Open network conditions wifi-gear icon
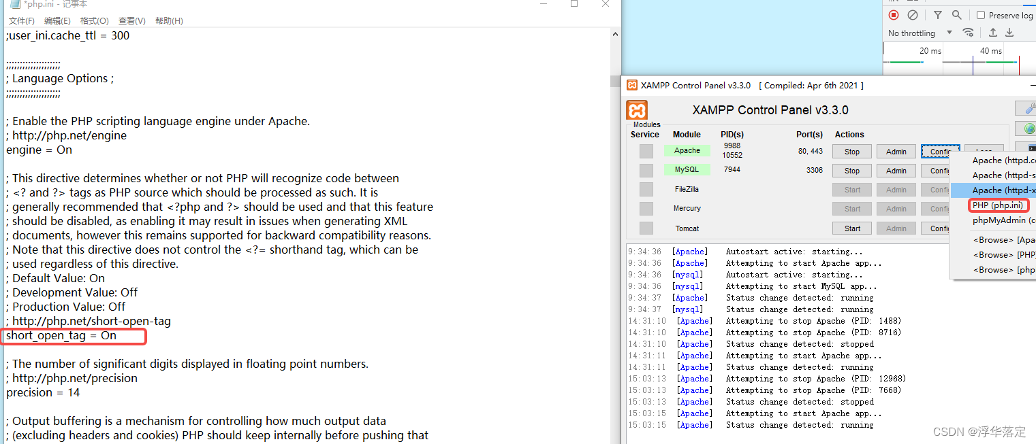 (968, 33)
